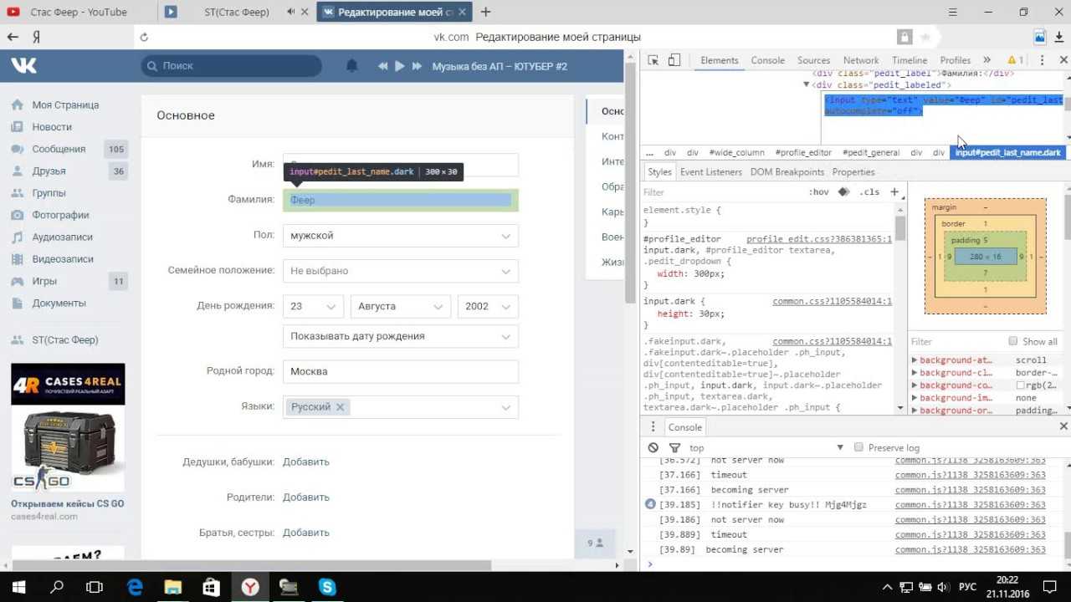The height and width of the screenshot is (602, 1071).
Task: Switch to the Console DevTools tab
Action: (767, 60)
